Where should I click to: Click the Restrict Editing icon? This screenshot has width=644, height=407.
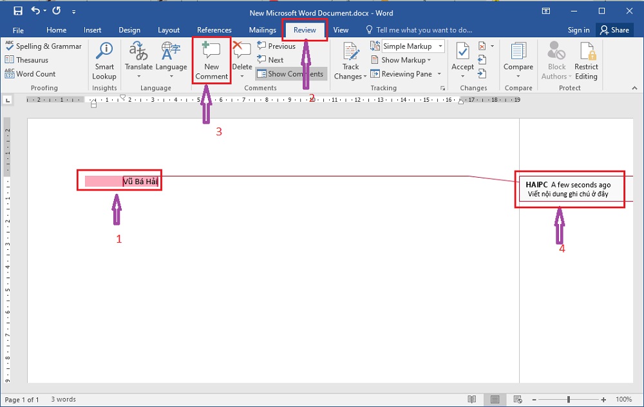[x=586, y=61]
